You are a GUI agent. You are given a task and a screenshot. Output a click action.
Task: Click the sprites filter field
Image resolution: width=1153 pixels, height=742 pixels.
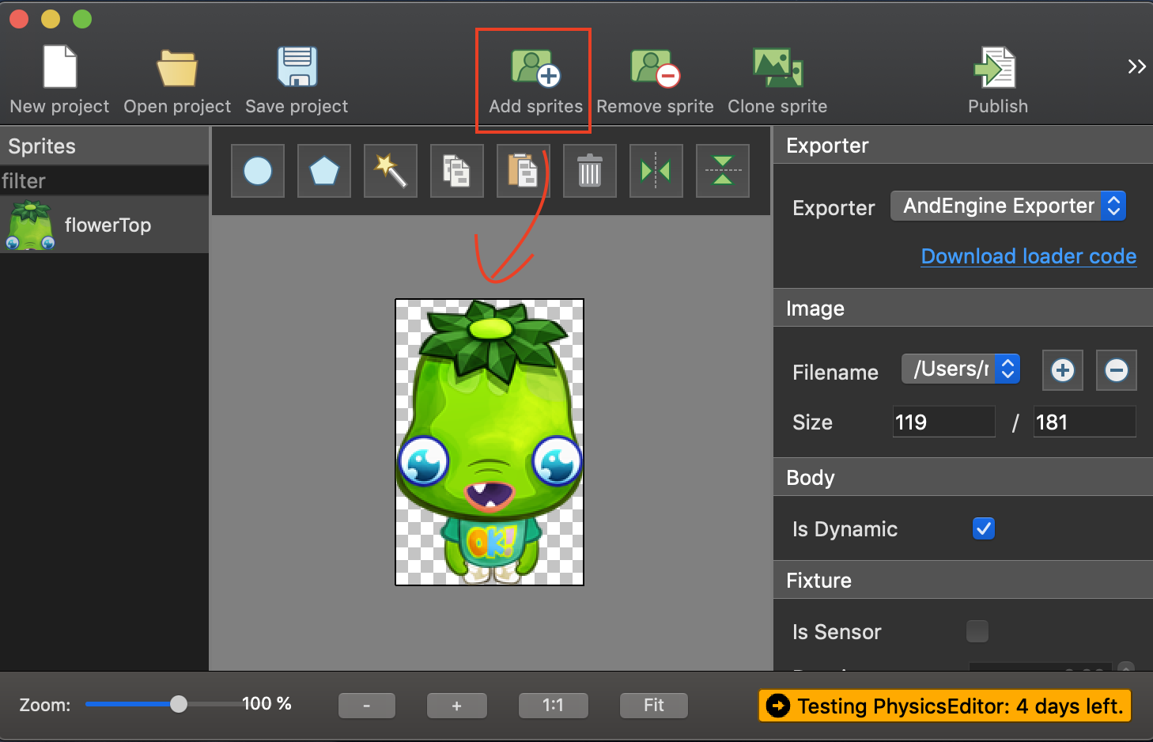(104, 181)
